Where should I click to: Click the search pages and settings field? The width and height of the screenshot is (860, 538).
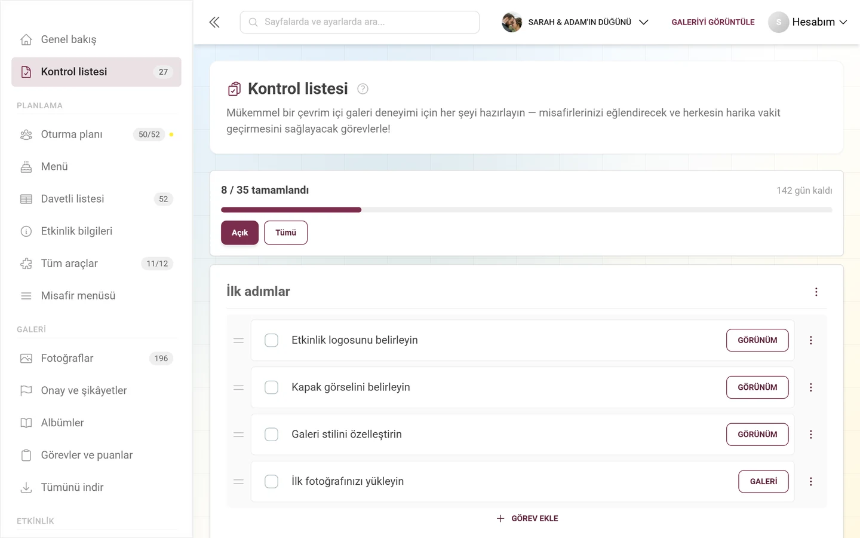click(x=360, y=22)
